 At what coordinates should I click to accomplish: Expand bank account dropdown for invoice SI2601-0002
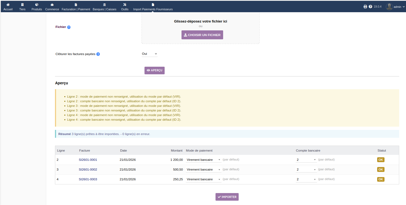(306, 170)
